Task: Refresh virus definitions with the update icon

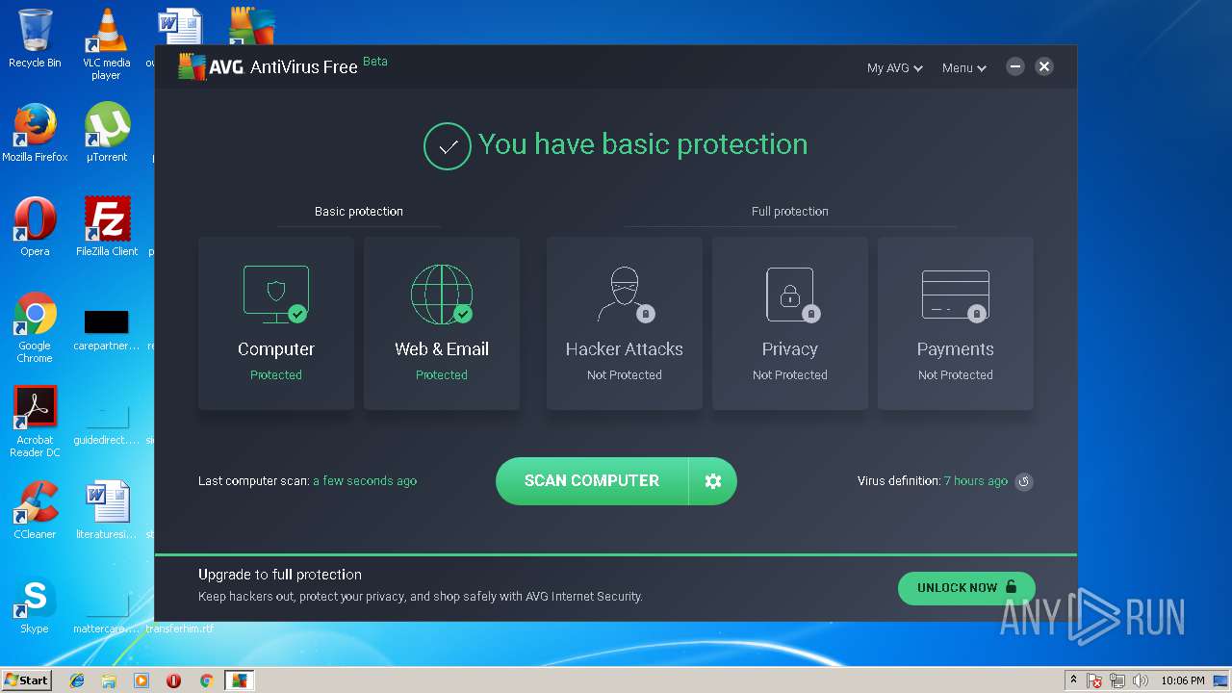Action: click(x=1024, y=481)
